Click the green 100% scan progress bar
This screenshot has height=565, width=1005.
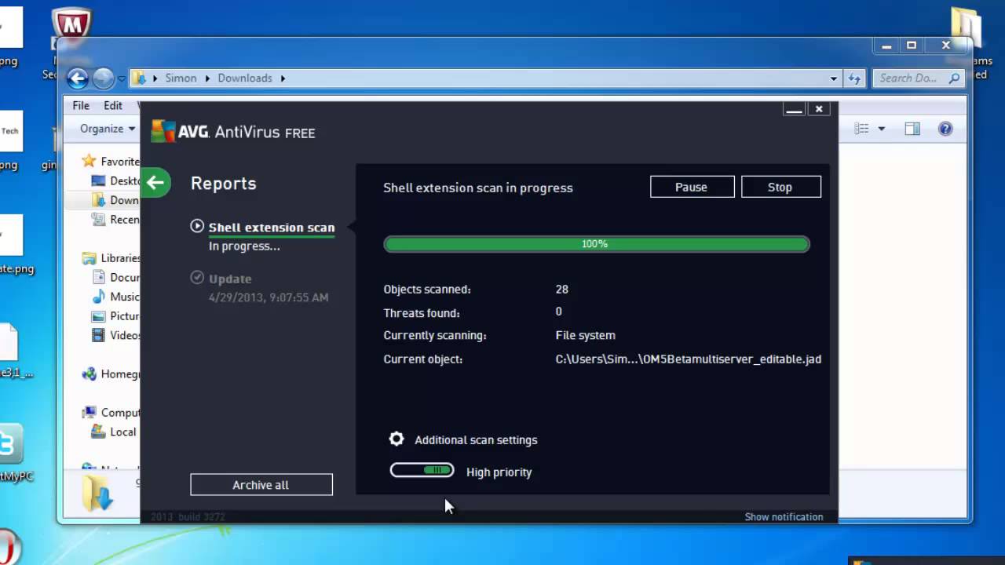click(x=596, y=244)
